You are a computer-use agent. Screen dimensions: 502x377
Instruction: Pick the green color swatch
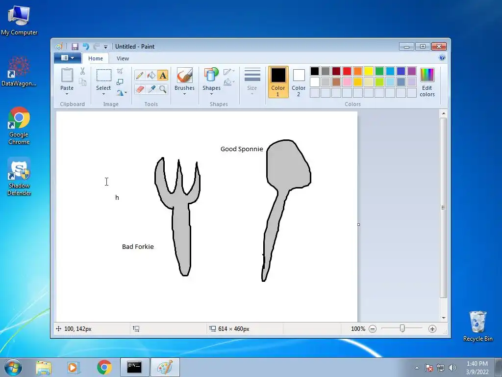(x=379, y=71)
